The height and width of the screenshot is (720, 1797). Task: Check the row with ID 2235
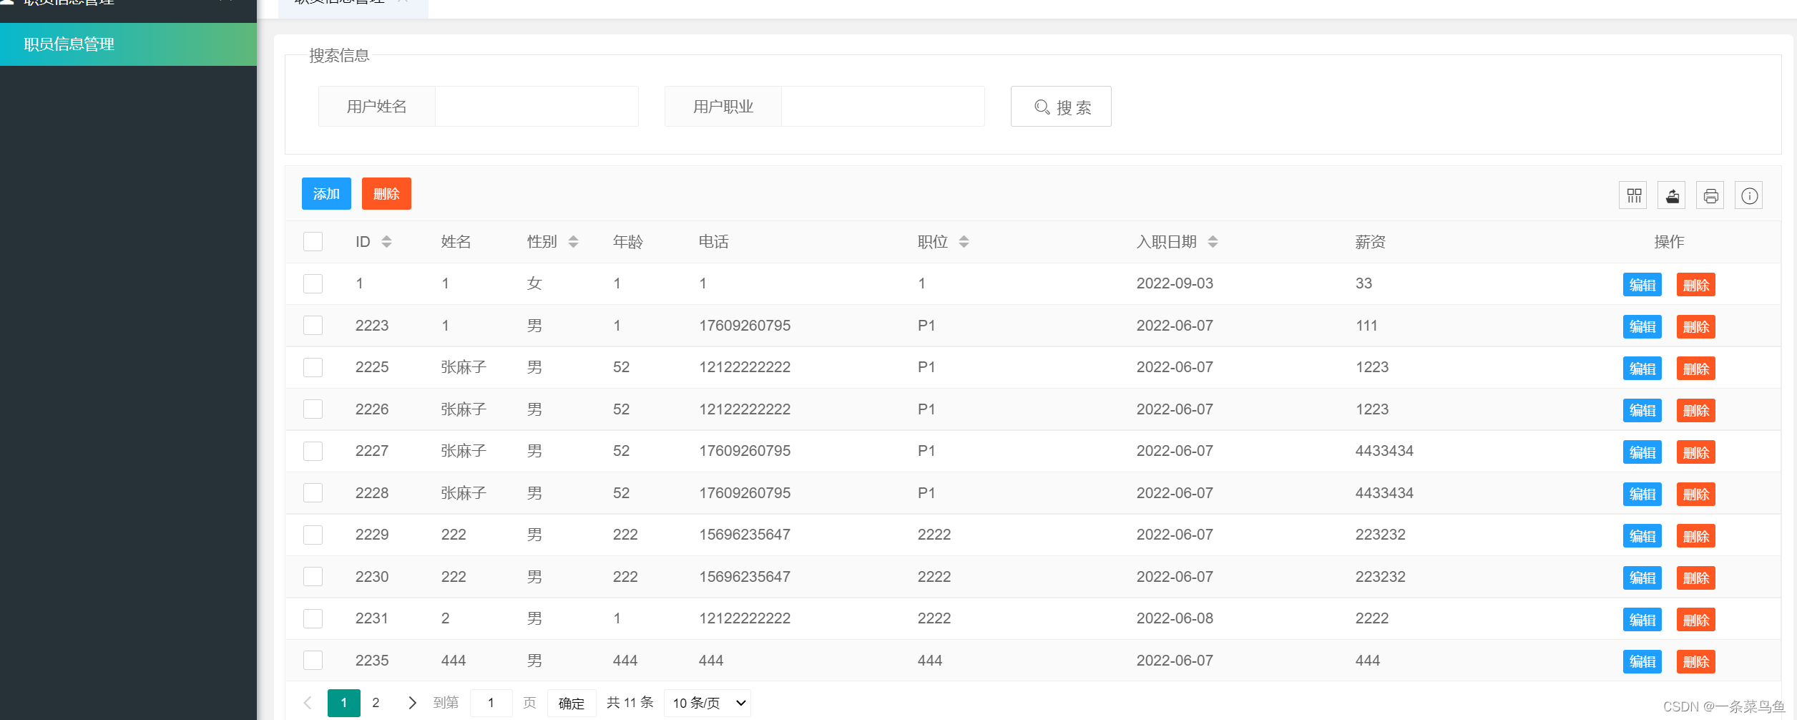coord(313,661)
